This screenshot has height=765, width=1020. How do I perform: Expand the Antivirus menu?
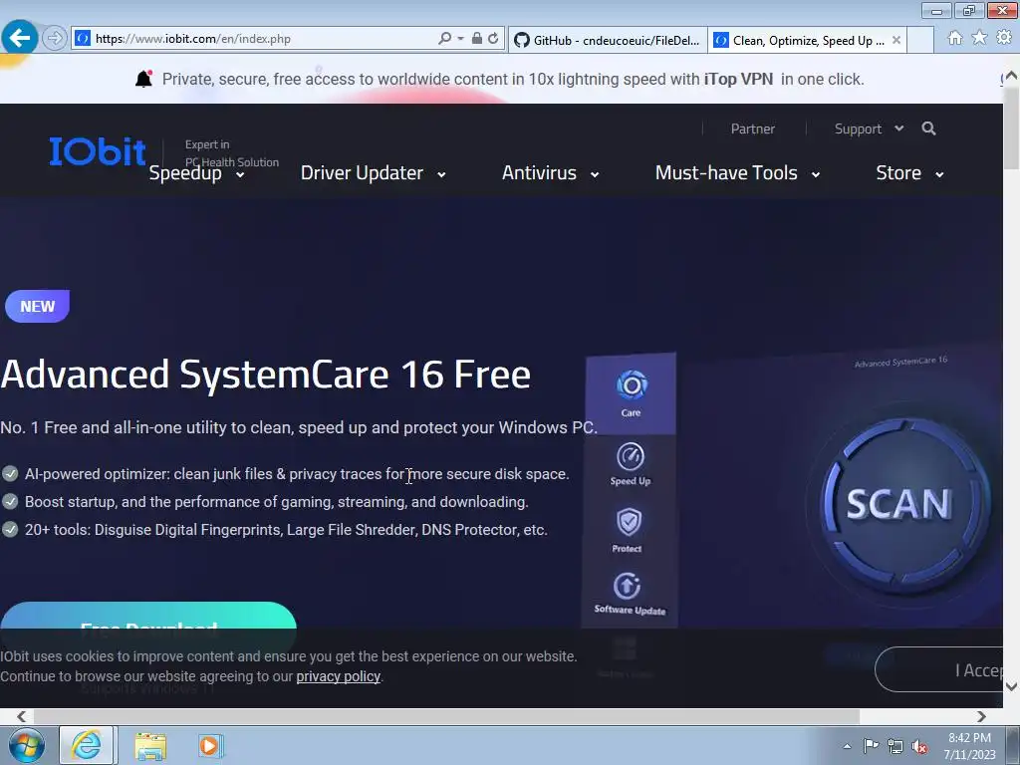click(x=550, y=173)
